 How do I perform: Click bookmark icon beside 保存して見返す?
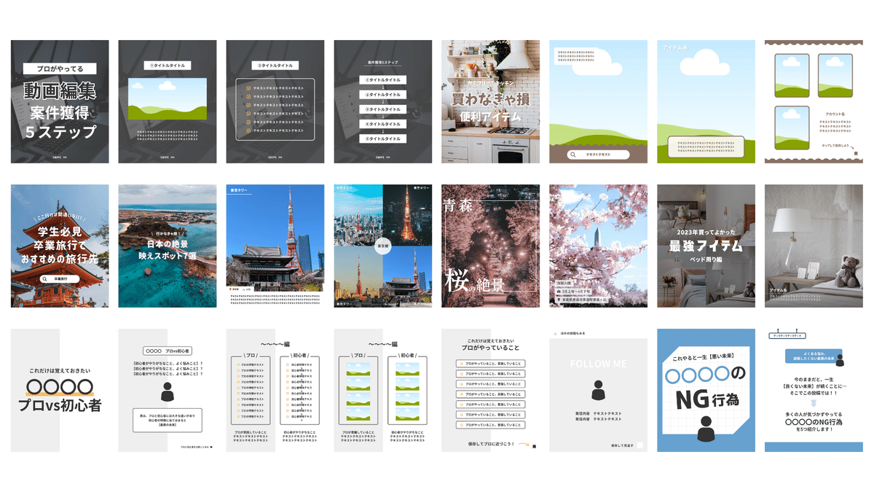(639, 445)
